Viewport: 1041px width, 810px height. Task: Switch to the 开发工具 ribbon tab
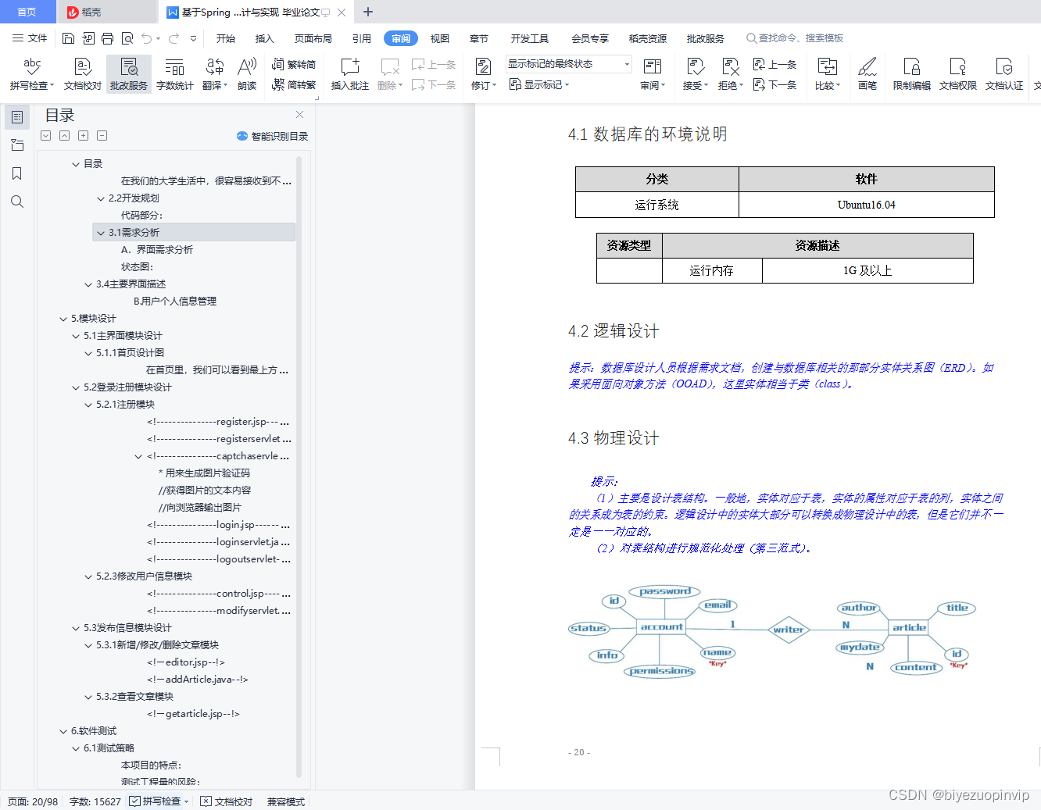pos(530,38)
